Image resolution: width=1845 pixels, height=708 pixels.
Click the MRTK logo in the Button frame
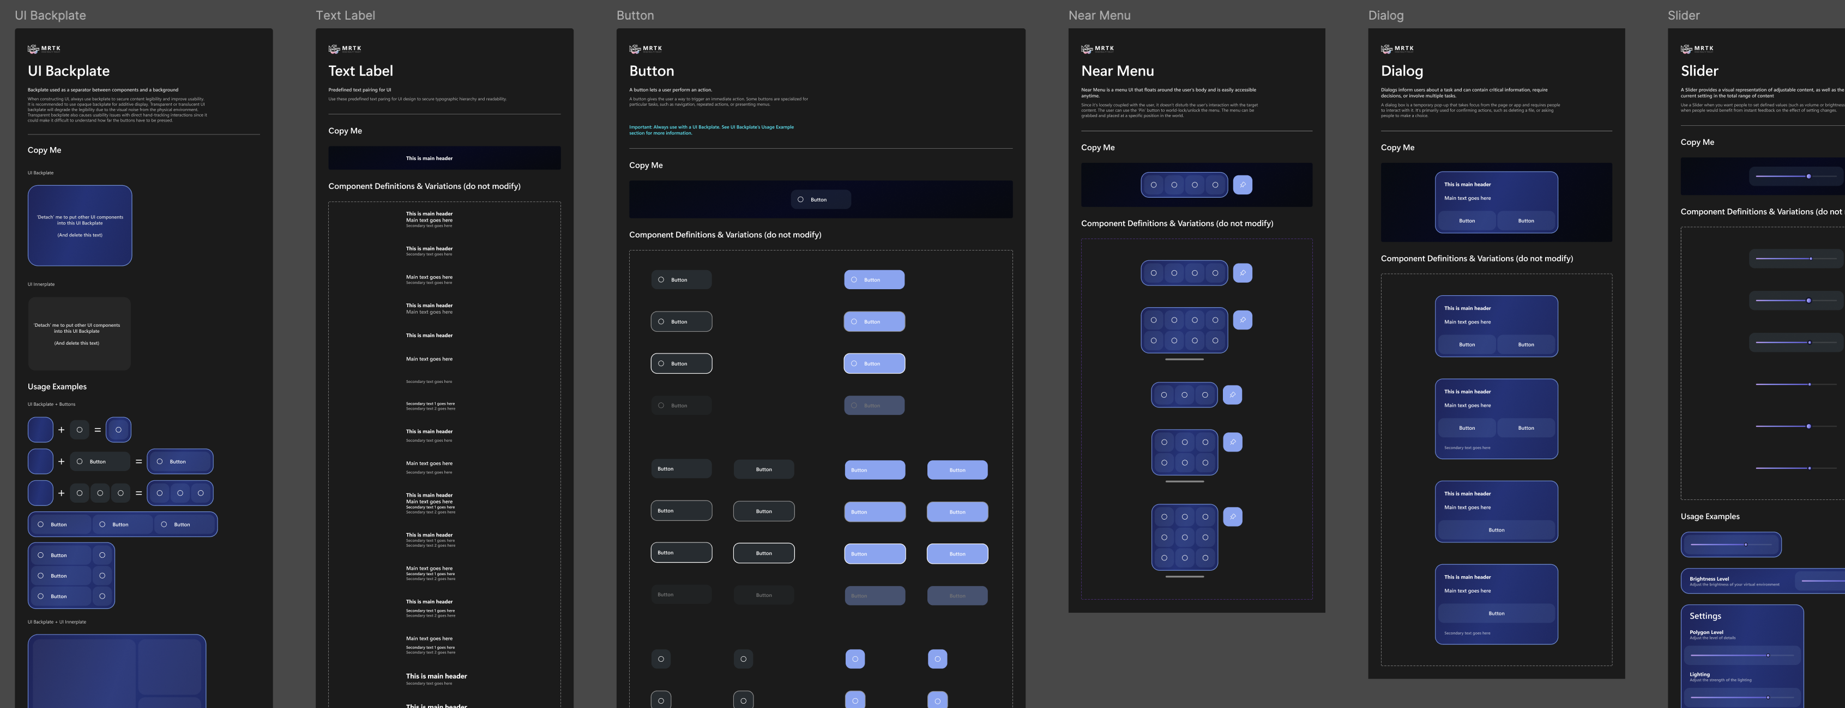pyautogui.click(x=646, y=48)
